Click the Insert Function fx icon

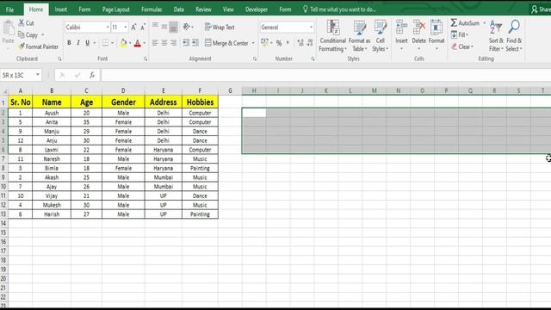pyautogui.click(x=92, y=75)
